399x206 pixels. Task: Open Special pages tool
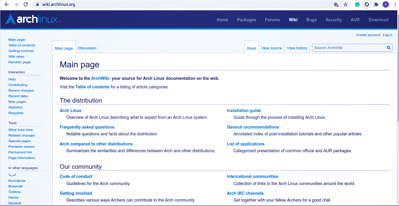[x=20, y=141]
